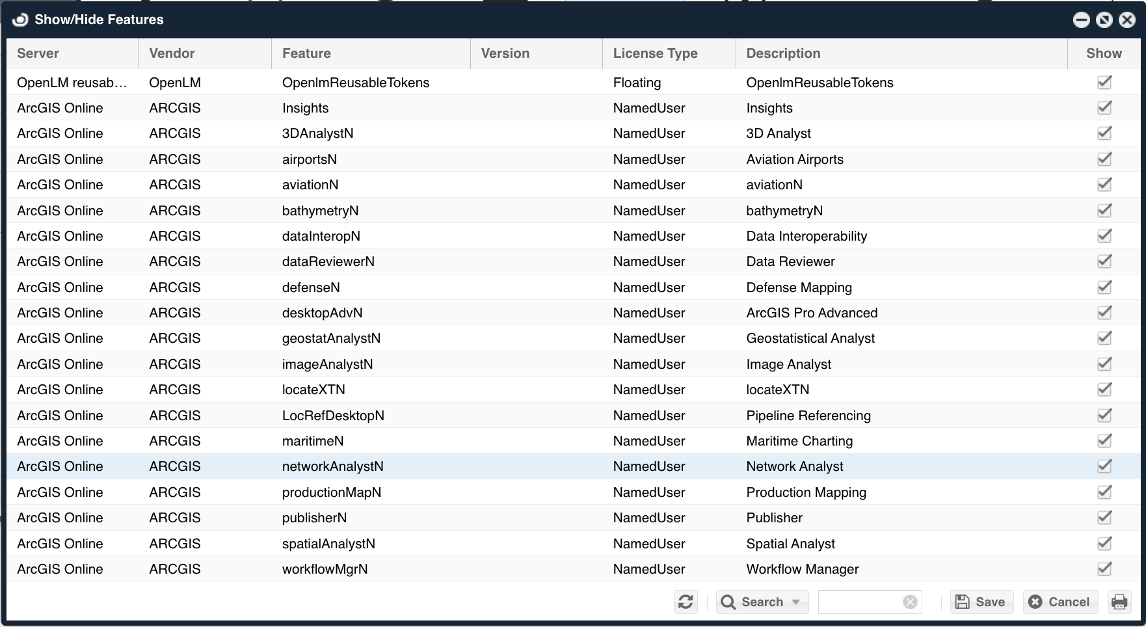The image size is (1146, 627).
Task: Uncheck Show for OpenlmReusableTokens
Action: (x=1104, y=83)
